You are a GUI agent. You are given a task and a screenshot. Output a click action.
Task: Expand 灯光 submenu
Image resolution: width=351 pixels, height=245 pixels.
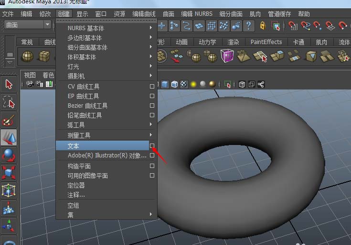106,67
